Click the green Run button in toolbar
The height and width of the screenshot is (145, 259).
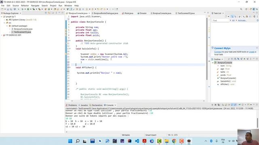28,9
